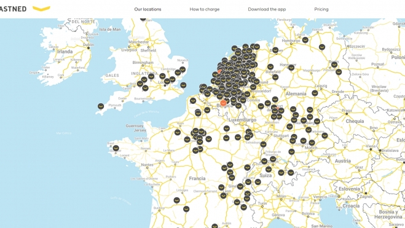Click the Francia country label
The image size is (405, 228).
197,178
